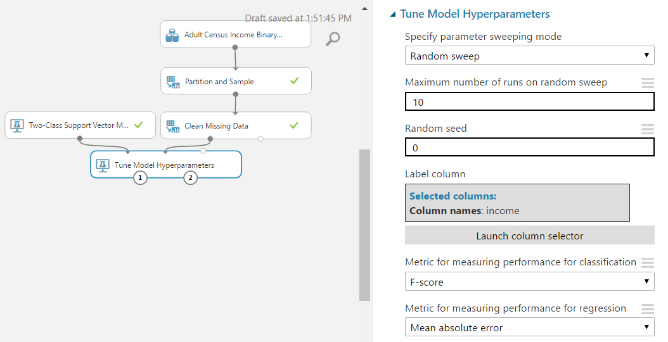The width and height of the screenshot is (668, 342).
Task: Click the Random seed input field
Action: [530, 148]
